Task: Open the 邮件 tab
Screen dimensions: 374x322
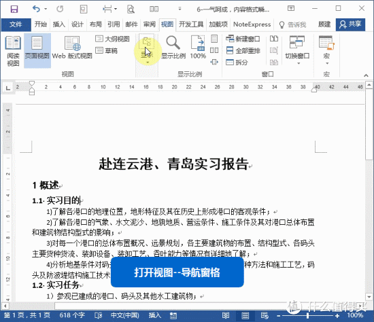Action: pyautogui.click(x=132, y=24)
